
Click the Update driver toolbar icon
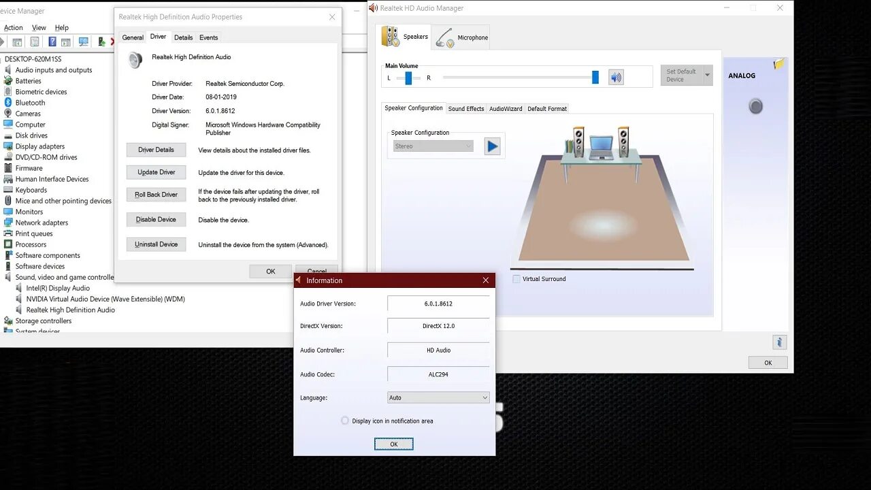point(101,42)
